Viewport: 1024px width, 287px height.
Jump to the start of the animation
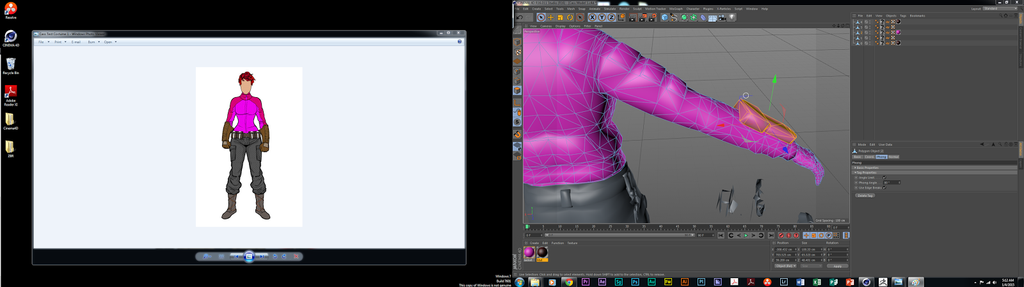tap(721, 235)
